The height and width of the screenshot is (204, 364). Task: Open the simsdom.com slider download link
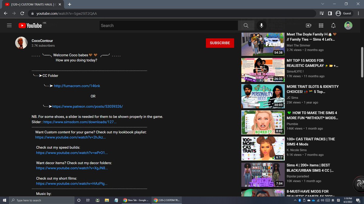tap(80, 122)
